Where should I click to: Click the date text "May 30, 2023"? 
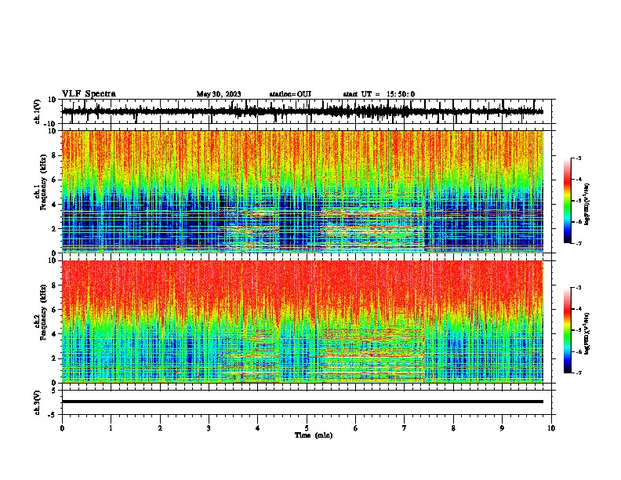click(x=219, y=94)
